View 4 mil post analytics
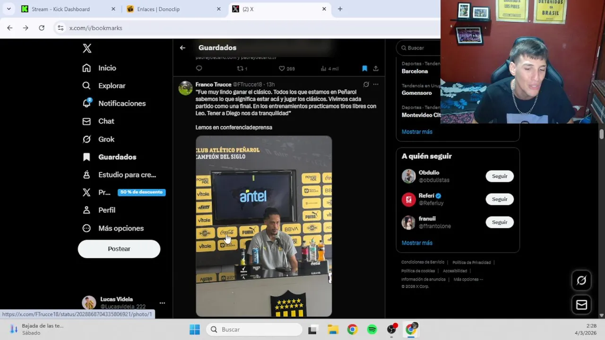The width and height of the screenshot is (605, 340). click(329, 68)
